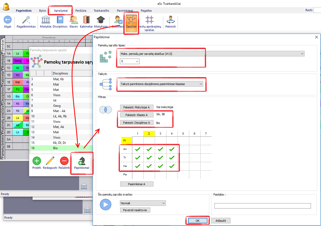Toggle Ke row period 4 checkmark
The width and height of the screenshot is (321, 226).
click(172, 166)
